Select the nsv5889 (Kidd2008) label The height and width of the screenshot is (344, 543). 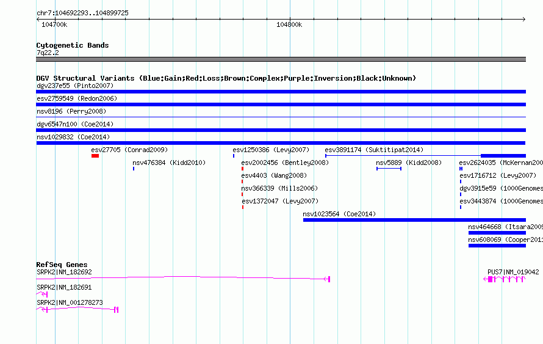(x=409, y=163)
